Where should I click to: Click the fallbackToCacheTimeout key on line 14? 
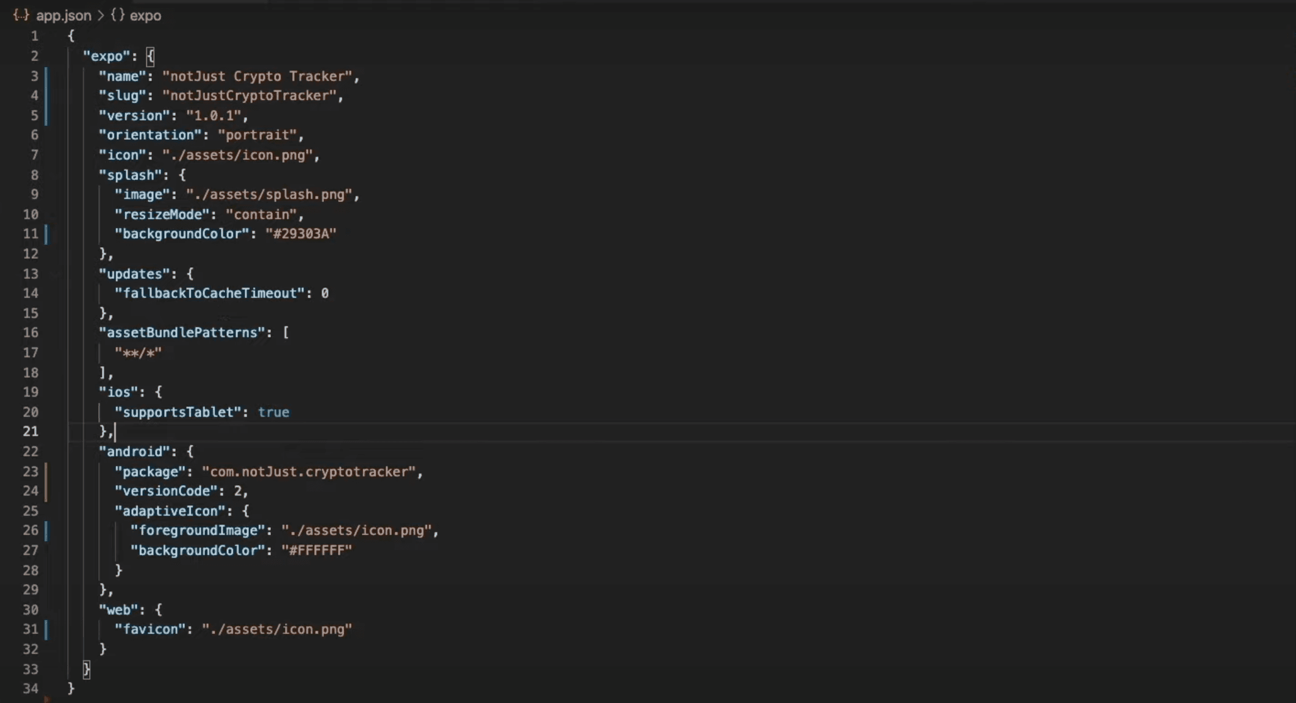209,293
